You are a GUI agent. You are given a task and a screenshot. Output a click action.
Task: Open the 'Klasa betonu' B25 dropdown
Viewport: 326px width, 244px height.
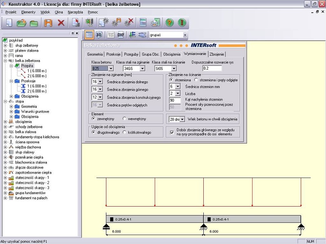pos(110,68)
